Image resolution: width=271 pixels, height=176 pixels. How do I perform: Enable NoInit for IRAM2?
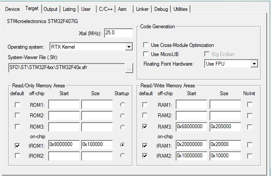coord(250,156)
